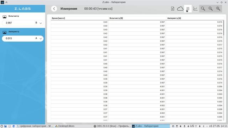Zoom out with the minus magnifier

coord(211,9)
